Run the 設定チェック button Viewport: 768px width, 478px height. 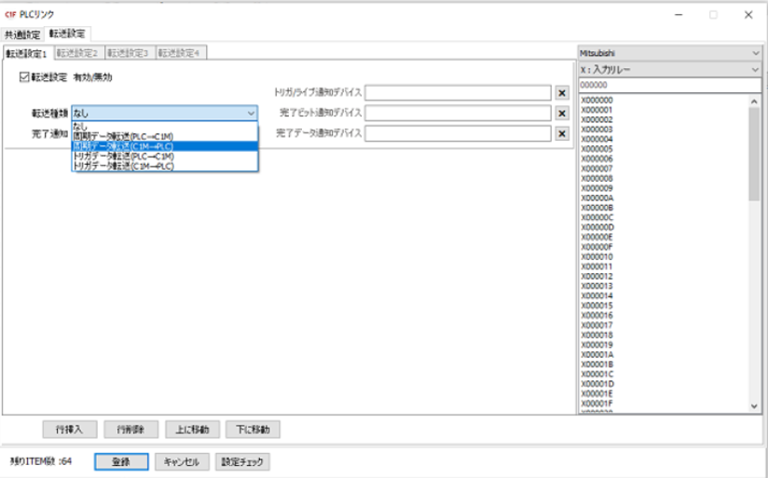pyautogui.click(x=241, y=461)
